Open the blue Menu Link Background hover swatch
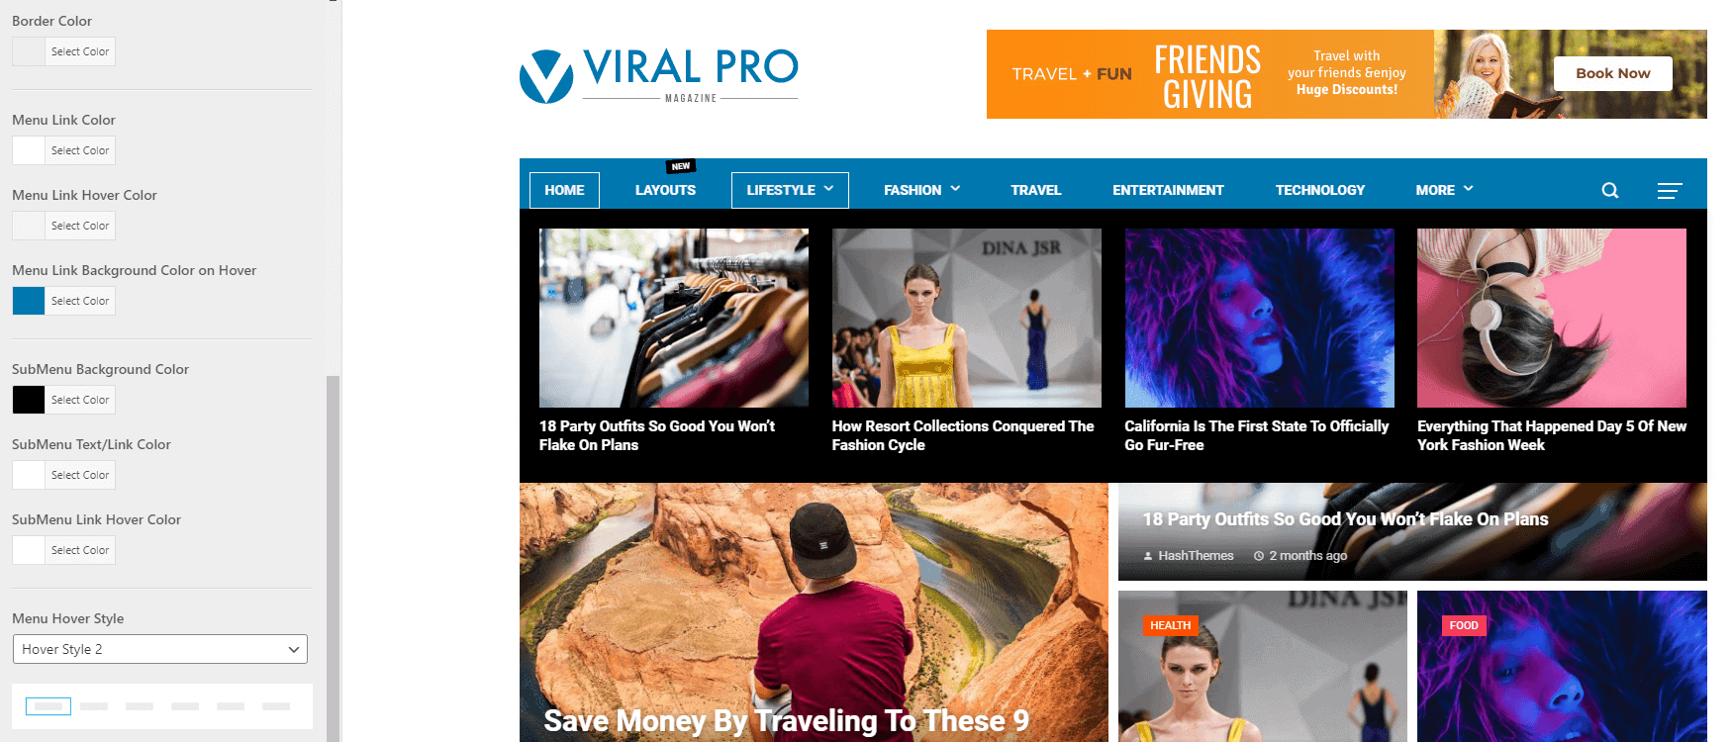The width and height of the screenshot is (1732, 742). 29,301
